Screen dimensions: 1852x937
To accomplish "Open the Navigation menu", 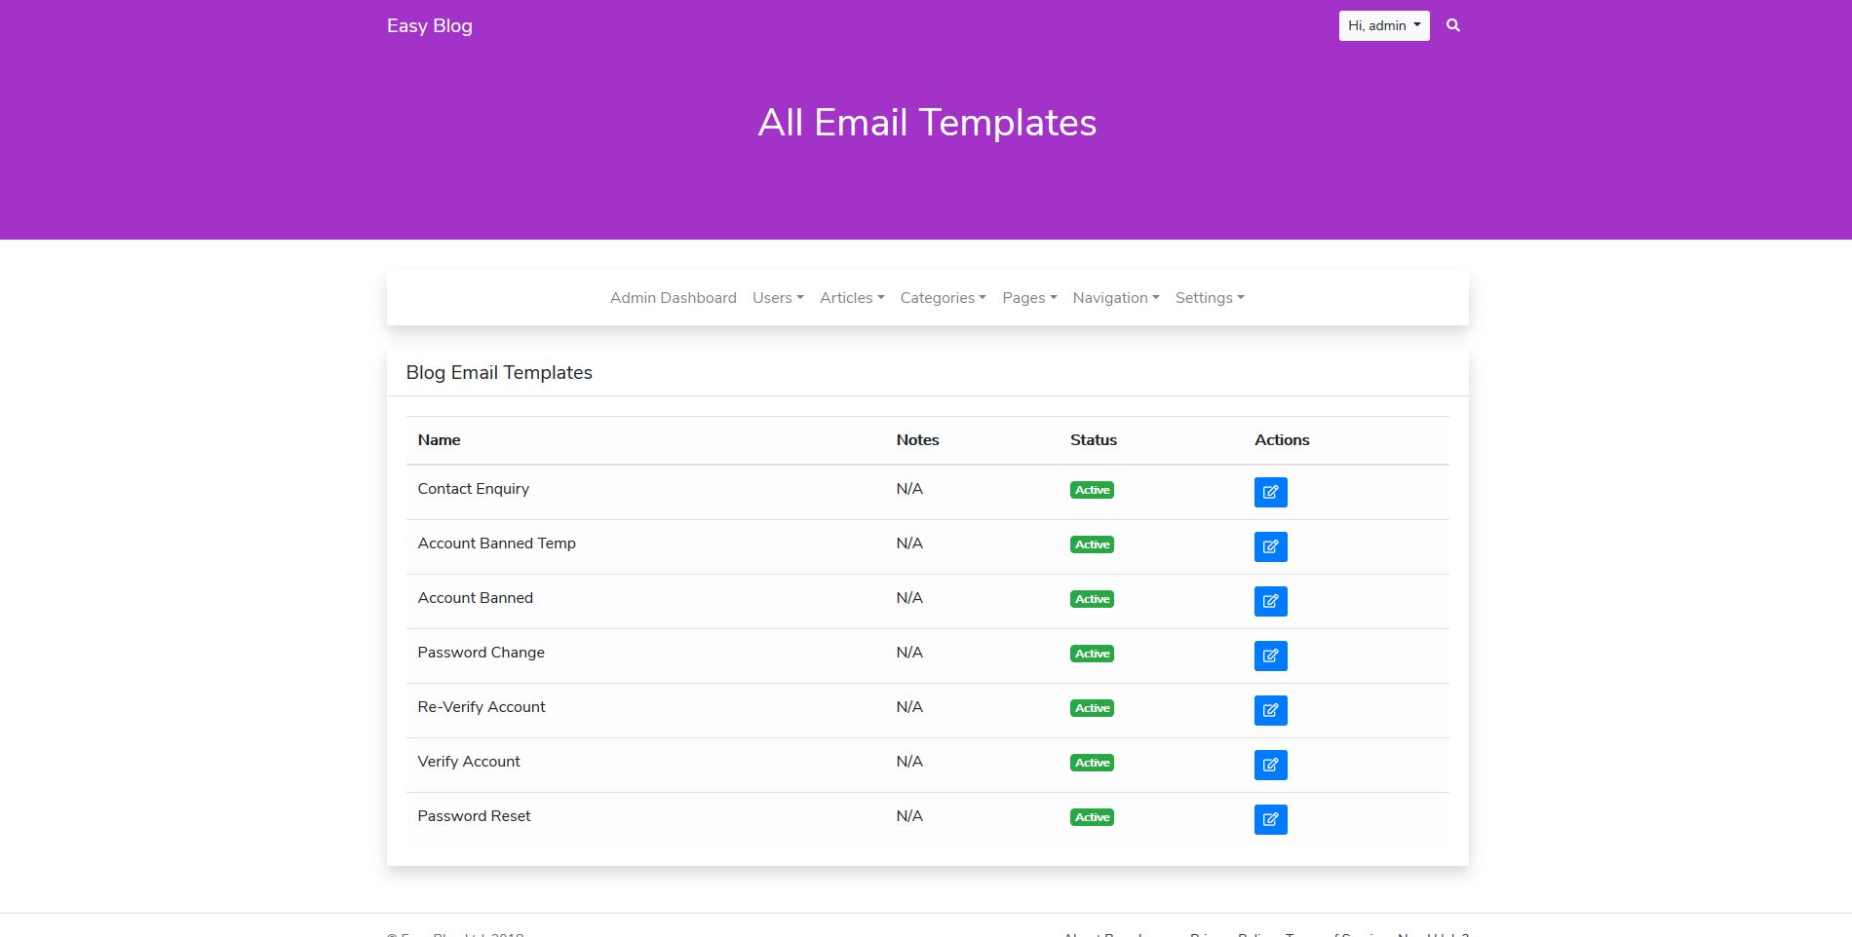I will tap(1115, 298).
